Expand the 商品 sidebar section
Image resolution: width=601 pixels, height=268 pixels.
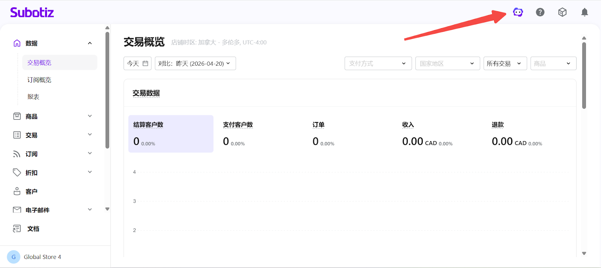tap(90, 116)
